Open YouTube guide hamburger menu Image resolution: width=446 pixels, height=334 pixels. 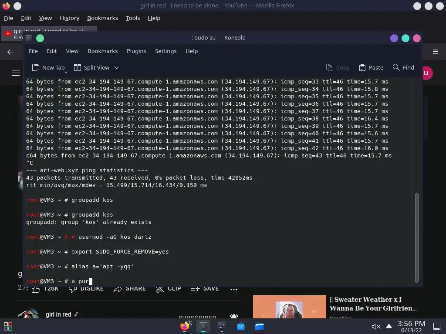tap(16, 73)
